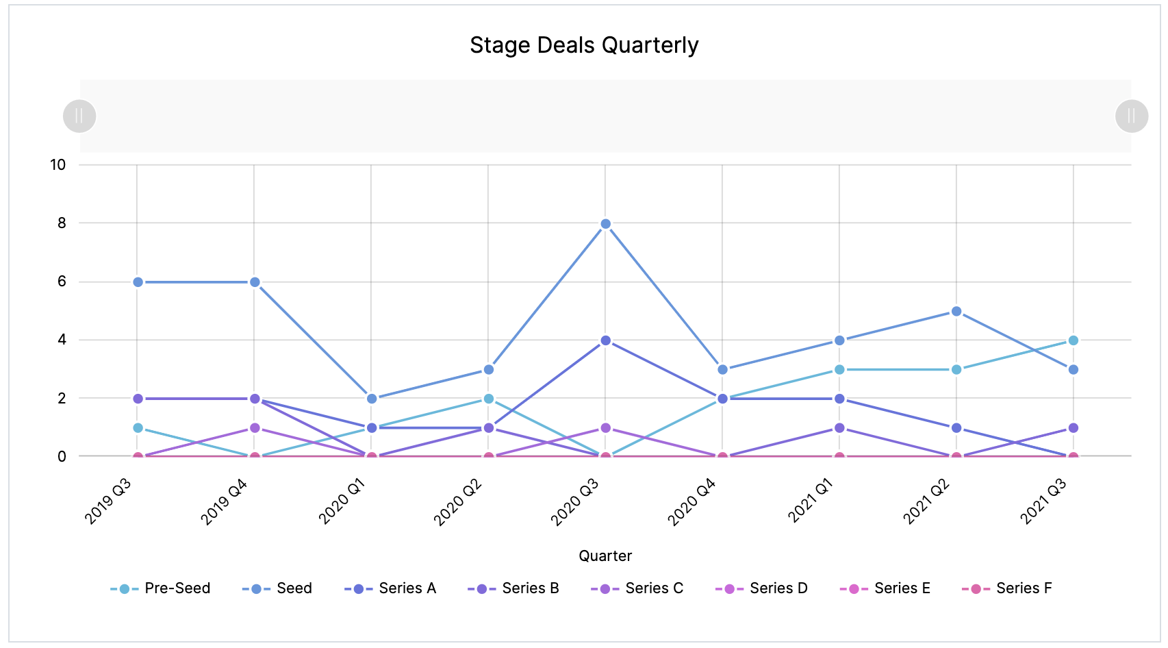Toggle Series B legend item
The height and width of the screenshot is (648, 1168).
[514, 588]
